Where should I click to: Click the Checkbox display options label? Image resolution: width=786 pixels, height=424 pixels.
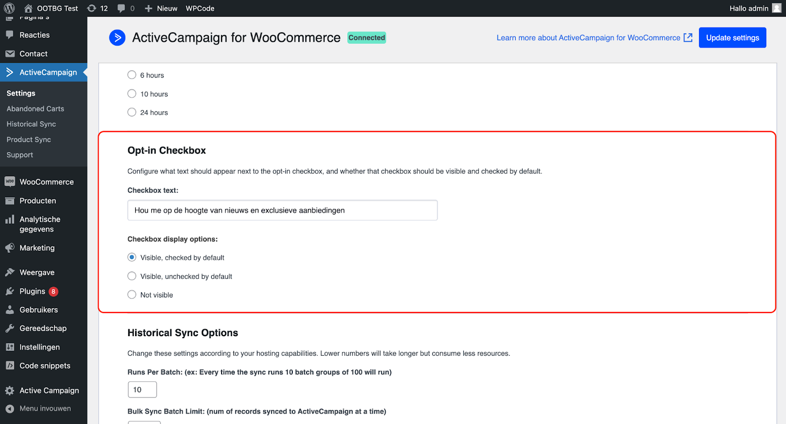click(x=172, y=239)
